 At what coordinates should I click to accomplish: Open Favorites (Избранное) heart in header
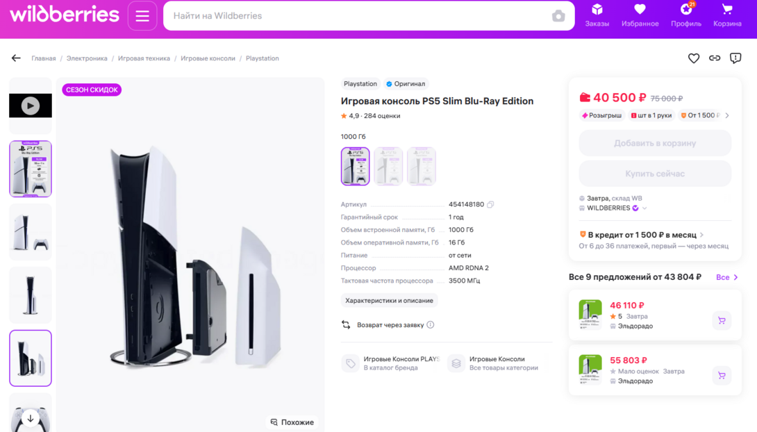click(x=640, y=15)
